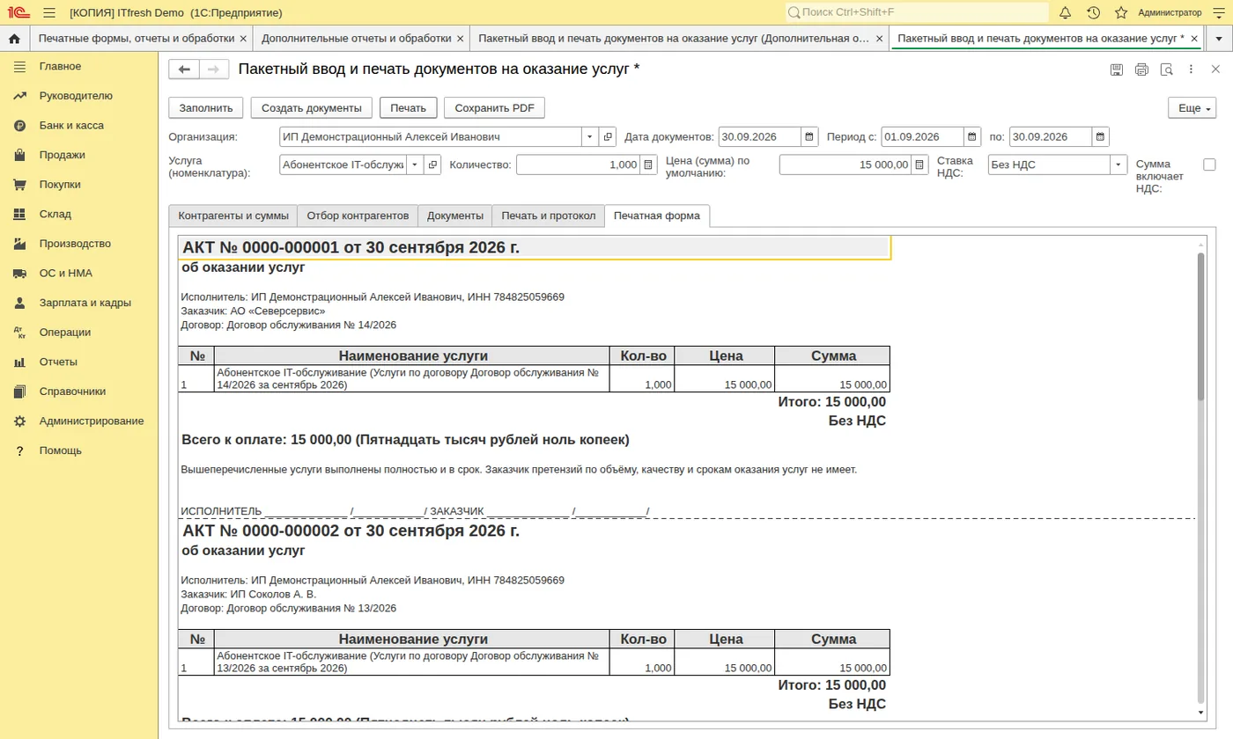Image resolution: width=1233 pixels, height=739 pixels.
Task: Open the Еще dropdown menu
Action: (x=1191, y=108)
